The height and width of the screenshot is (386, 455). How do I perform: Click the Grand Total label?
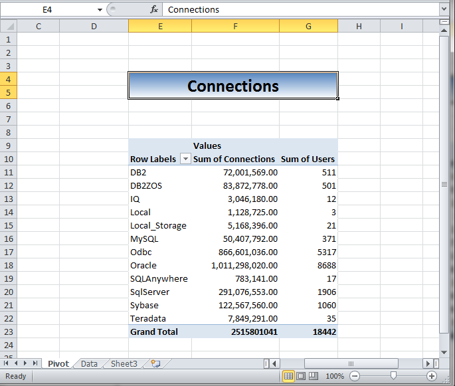click(154, 332)
